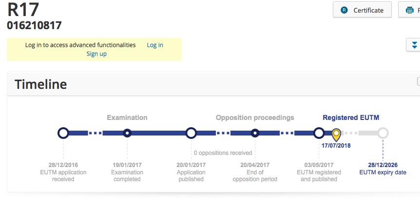Viewport: 420px width, 203px height.
Task: Click the EUTM expiry date marker
Action: (x=383, y=133)
